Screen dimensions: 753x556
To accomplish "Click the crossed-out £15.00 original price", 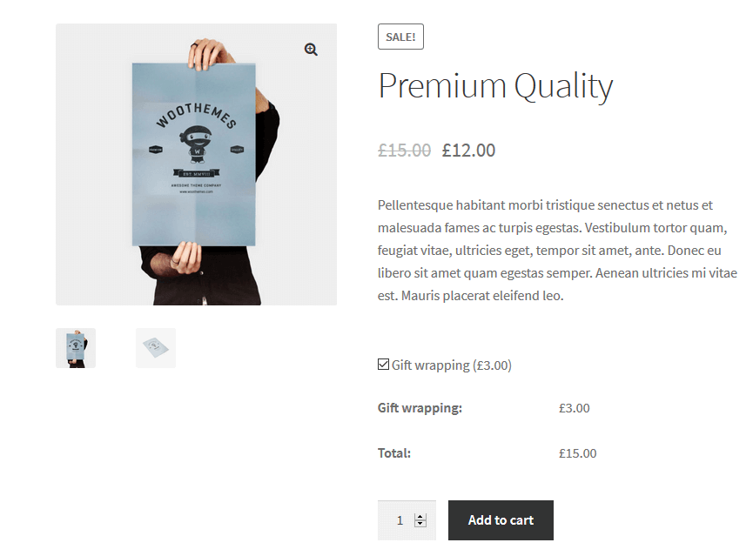I will point(404,151).
